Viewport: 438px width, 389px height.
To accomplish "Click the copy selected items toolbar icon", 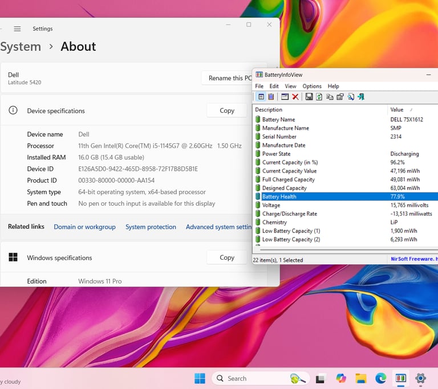I will tap(330, 97).
